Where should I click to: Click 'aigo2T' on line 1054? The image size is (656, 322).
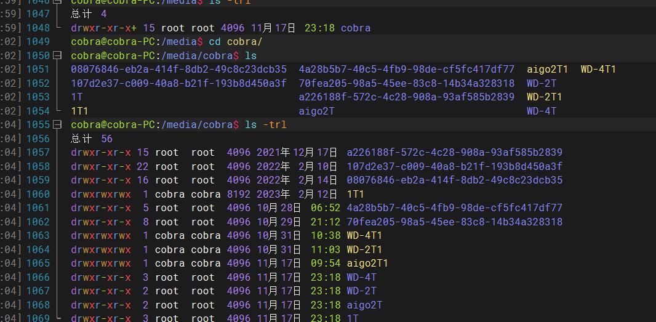(317, 111)
